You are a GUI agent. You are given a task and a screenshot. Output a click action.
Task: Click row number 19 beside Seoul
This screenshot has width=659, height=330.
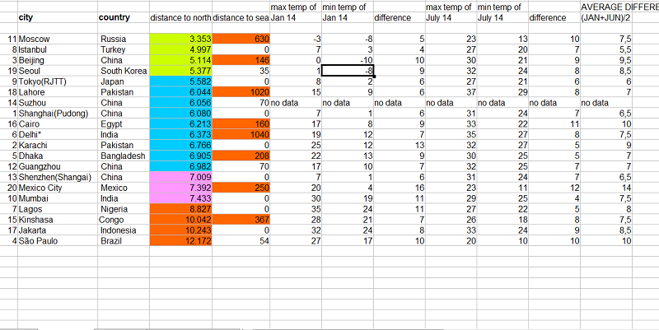point(9,71)
